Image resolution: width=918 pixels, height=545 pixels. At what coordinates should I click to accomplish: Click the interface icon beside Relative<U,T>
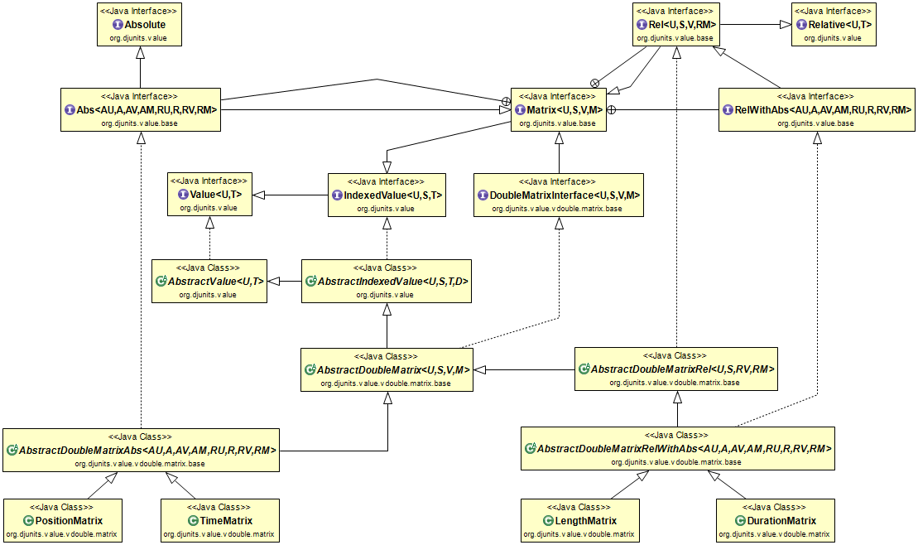(x=801, y=26)
